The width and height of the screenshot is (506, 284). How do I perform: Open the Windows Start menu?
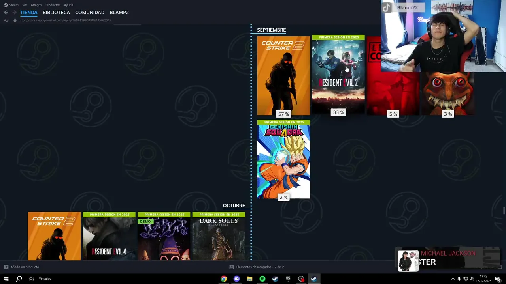click(x=6, y=279)
